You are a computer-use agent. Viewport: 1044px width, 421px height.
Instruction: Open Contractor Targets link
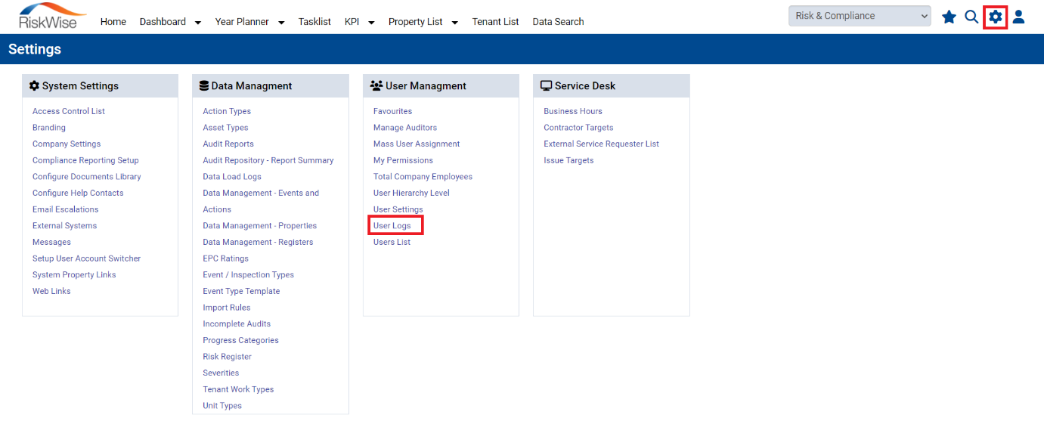[578, 128]
